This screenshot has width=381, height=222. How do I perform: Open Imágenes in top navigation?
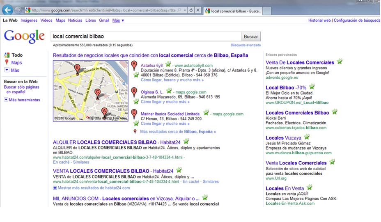click(x=29, y=21)
